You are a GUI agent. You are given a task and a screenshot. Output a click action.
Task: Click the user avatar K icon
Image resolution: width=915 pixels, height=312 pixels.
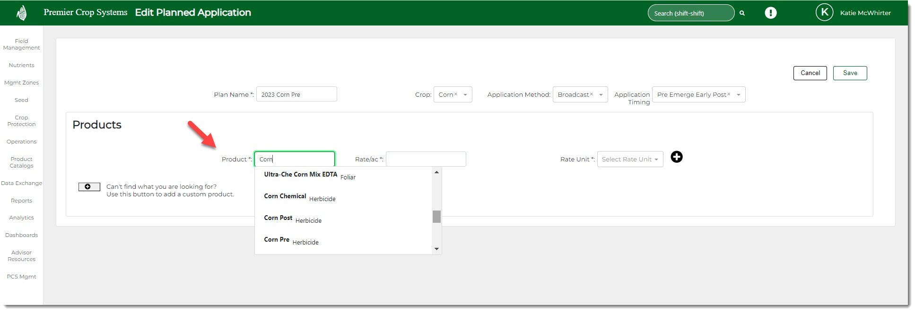824,13
